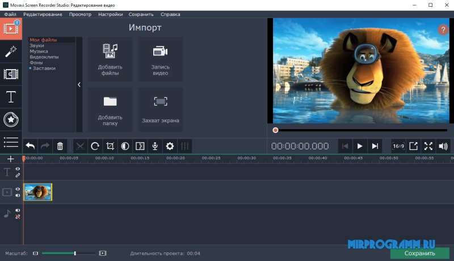Screen dimensions: 454x261
Task: Open the Настройки menu
Action: [110, 14]
